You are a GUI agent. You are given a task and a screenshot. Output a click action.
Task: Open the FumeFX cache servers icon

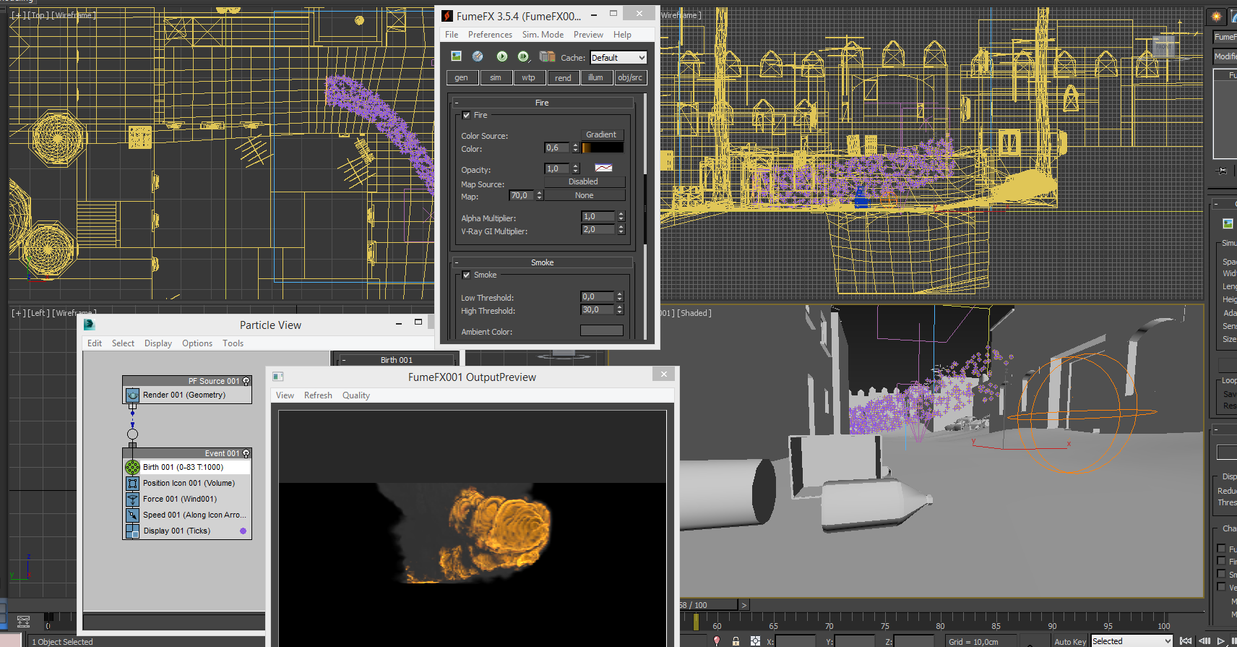[547, 56]
